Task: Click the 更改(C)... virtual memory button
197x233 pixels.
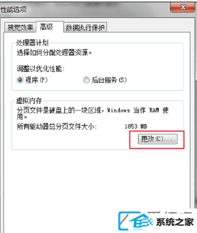Action: [x=158, y=139]
